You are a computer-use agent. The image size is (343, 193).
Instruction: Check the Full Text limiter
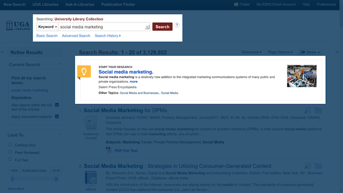[x=10, y=160]
